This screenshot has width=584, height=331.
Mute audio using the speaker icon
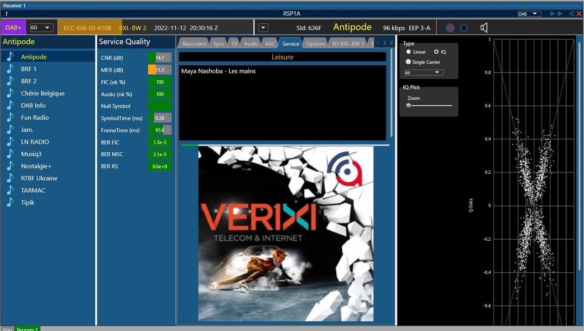tap(484, 28)
